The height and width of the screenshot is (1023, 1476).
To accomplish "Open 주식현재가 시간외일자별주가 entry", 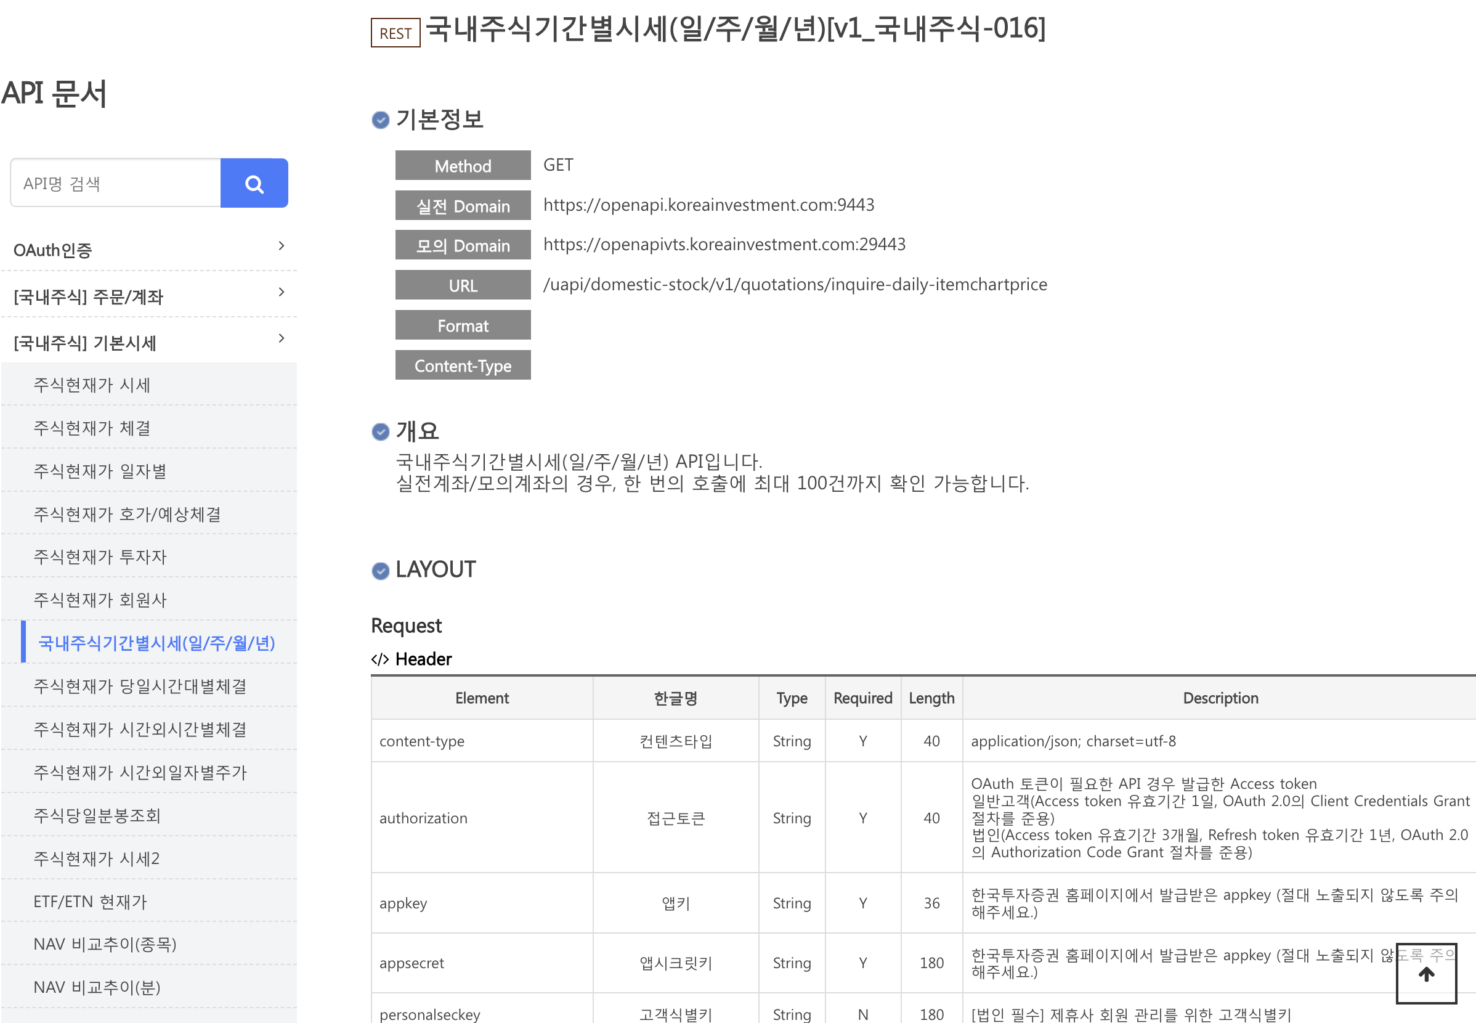I will [x=140, y=772].
